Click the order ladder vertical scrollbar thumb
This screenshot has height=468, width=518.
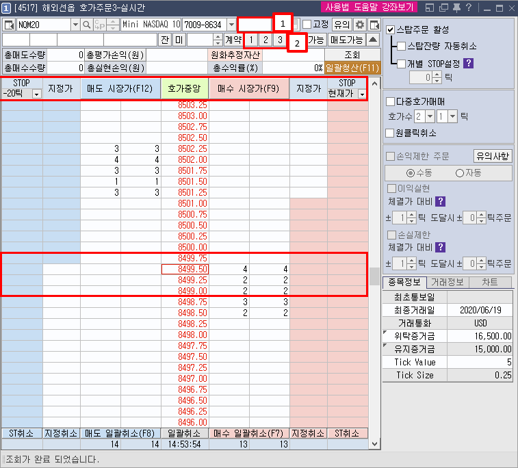tap(374, 276)
